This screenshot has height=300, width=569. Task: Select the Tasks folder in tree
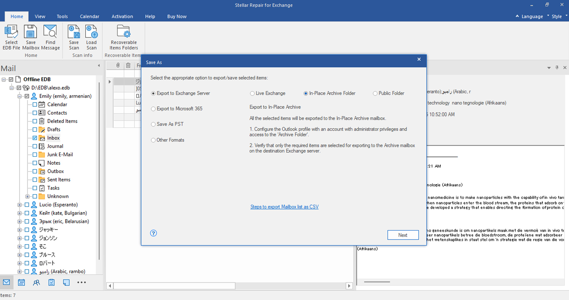pyautogui.click(x=53, y=188)
